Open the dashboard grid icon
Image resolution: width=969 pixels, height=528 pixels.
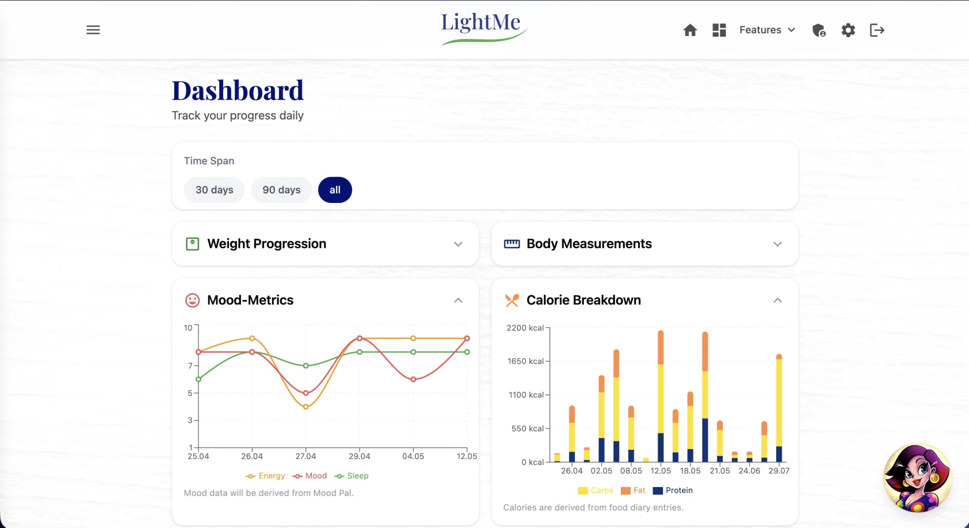pyautogui.click(x=719, y=30)
